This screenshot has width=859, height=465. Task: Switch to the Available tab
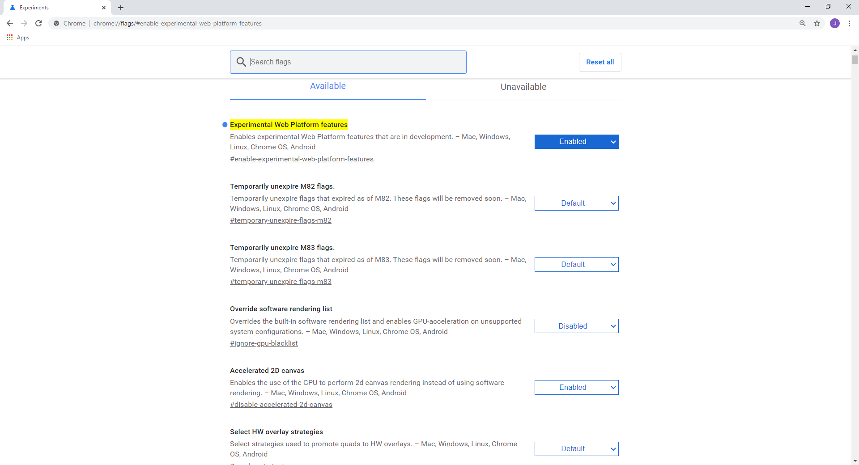(328, 86)
